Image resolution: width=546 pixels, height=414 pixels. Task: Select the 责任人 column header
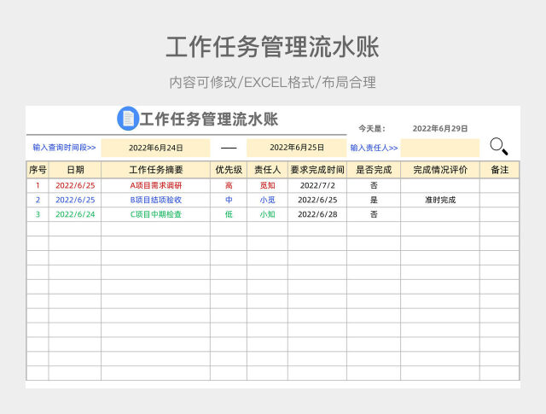[x=267, y=170]
